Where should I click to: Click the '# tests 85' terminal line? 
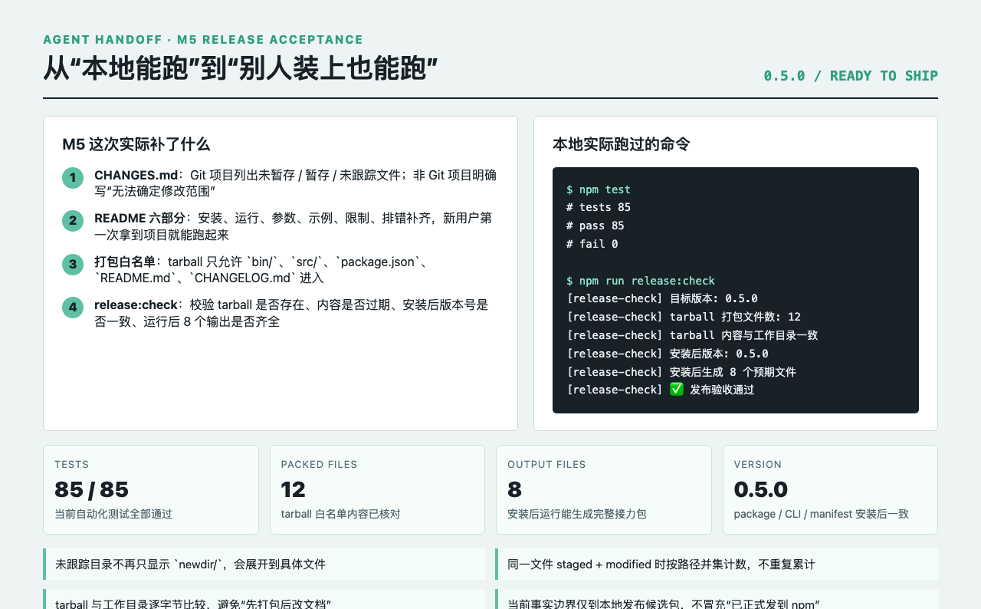(x=599, y=207)
